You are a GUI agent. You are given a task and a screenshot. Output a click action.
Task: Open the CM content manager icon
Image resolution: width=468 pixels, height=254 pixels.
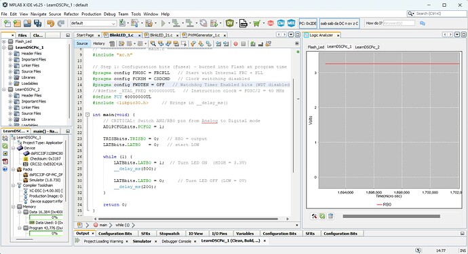(x=281, y=23)
